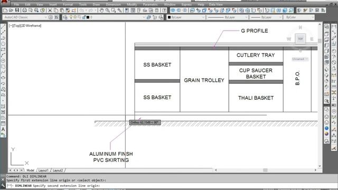Open the Express menu

tap(186, 5)
